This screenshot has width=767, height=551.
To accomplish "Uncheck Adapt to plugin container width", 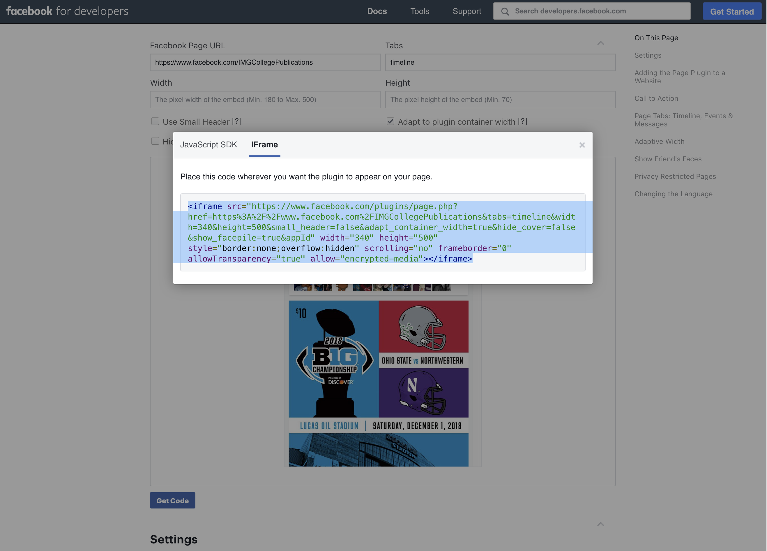I will 390,121.
